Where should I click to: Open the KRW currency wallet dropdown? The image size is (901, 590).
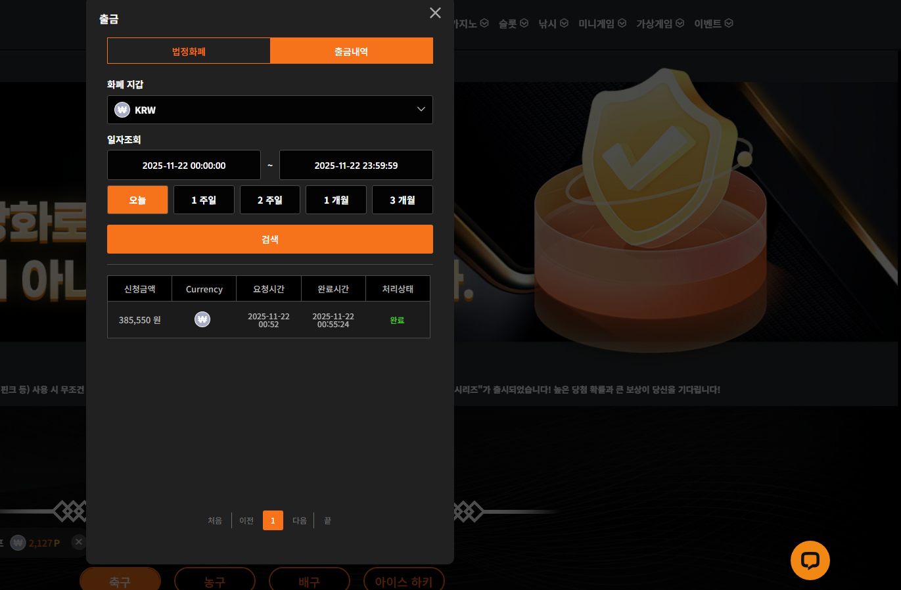point(269,110)
